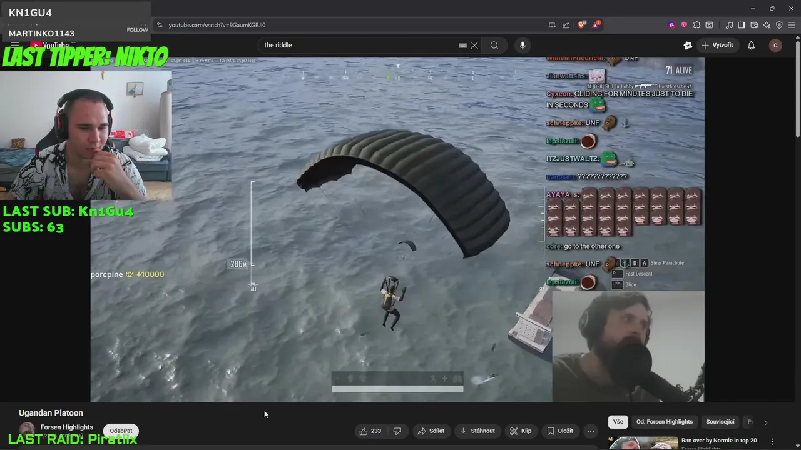Viewport: 801px width, 450px height.
Task: Dislike the video
Action: click(x=397, y=431)
